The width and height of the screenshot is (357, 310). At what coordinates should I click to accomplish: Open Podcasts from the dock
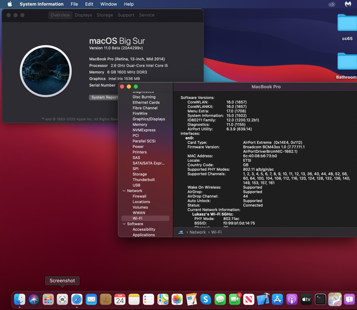(292, 299)
